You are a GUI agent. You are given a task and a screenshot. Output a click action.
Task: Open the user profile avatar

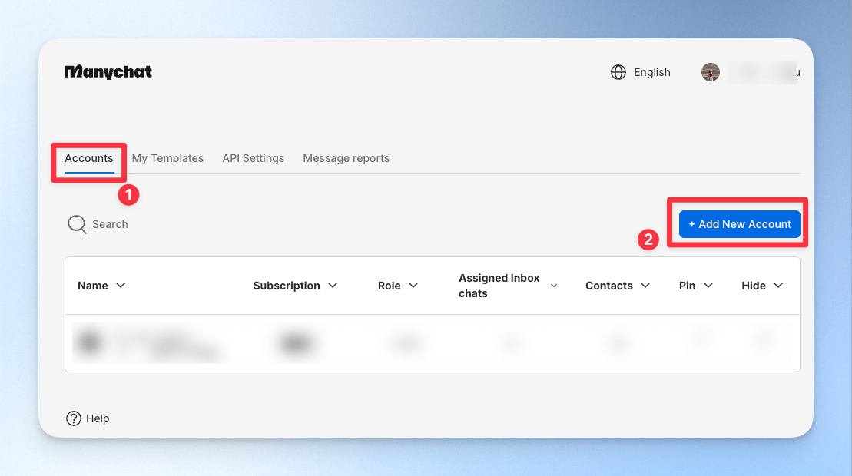tap(710, 72)
